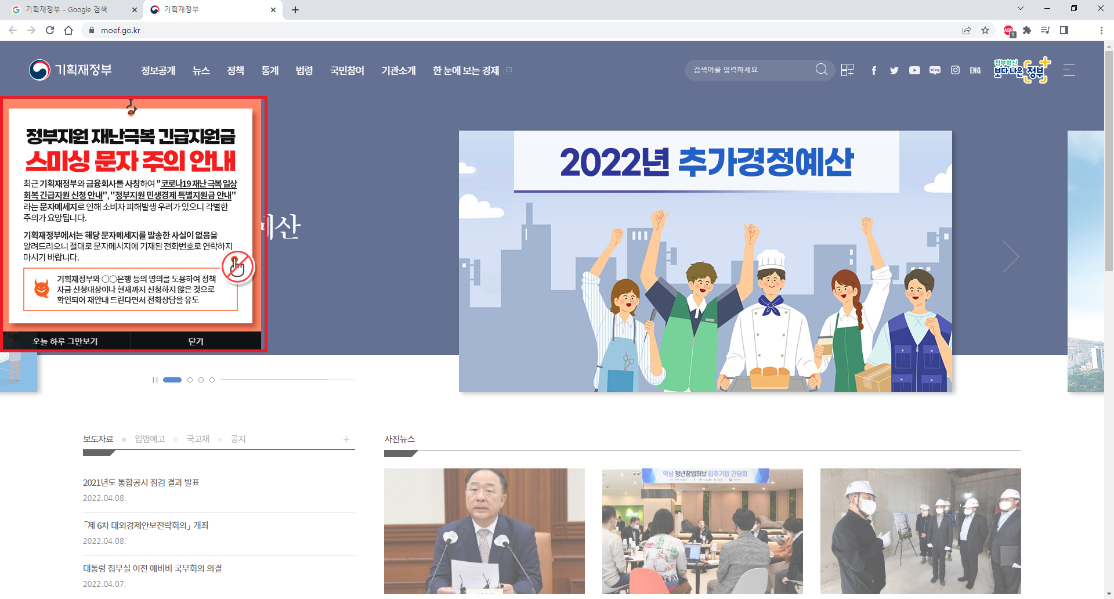Open the Twitter icon link

tap(894, 70)
